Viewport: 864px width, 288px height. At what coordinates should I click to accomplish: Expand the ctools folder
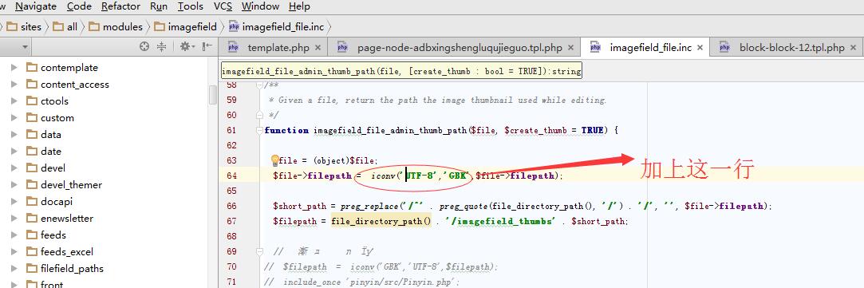click(14, 101)
